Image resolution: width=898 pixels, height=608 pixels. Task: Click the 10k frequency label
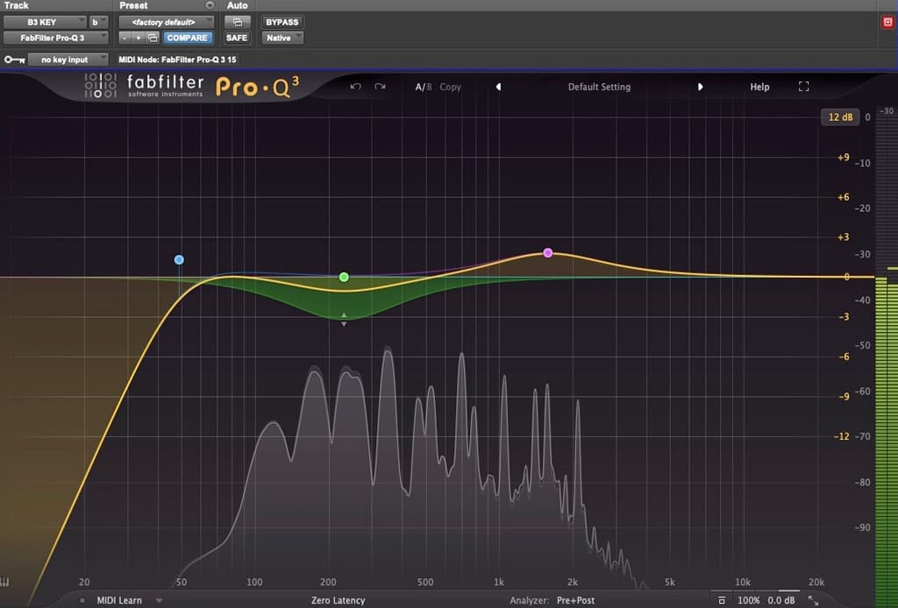tap(743, 583)
